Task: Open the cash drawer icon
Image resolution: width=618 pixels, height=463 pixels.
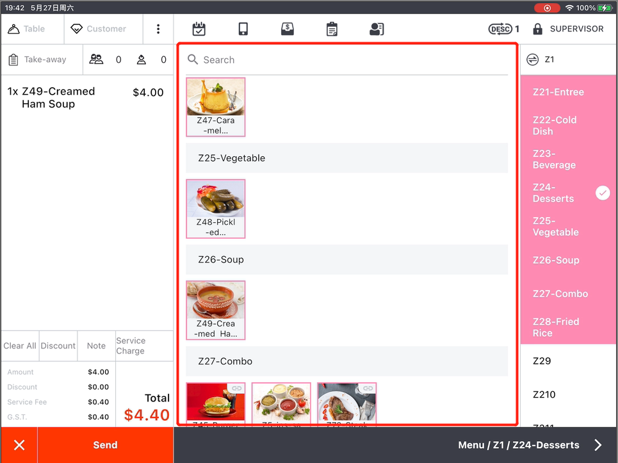Action: coord(288,29)
